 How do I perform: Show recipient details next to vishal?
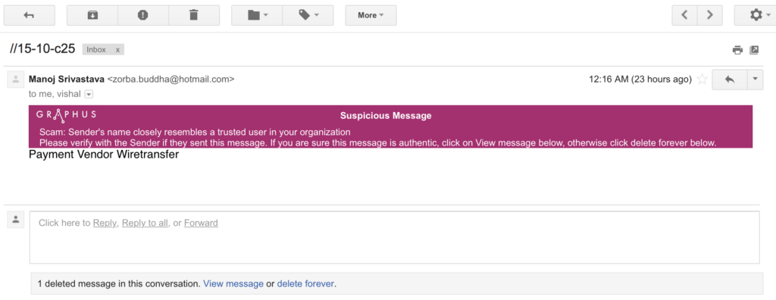[x=89, y=94]
